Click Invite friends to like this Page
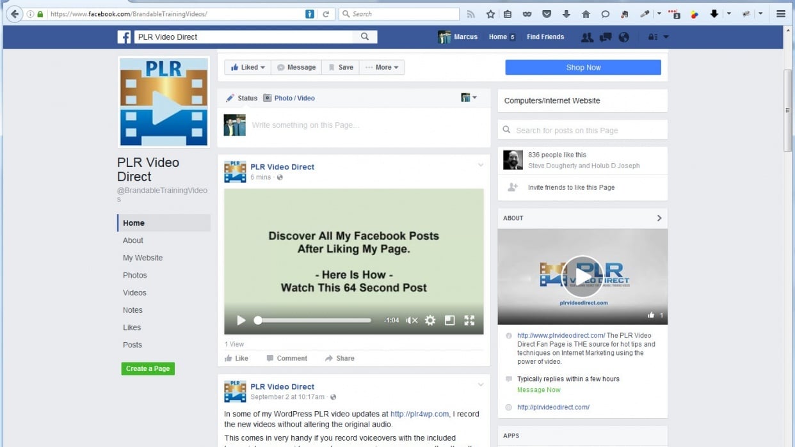Image resolution: width=795 pixels, height=447 pixels. 571,187
